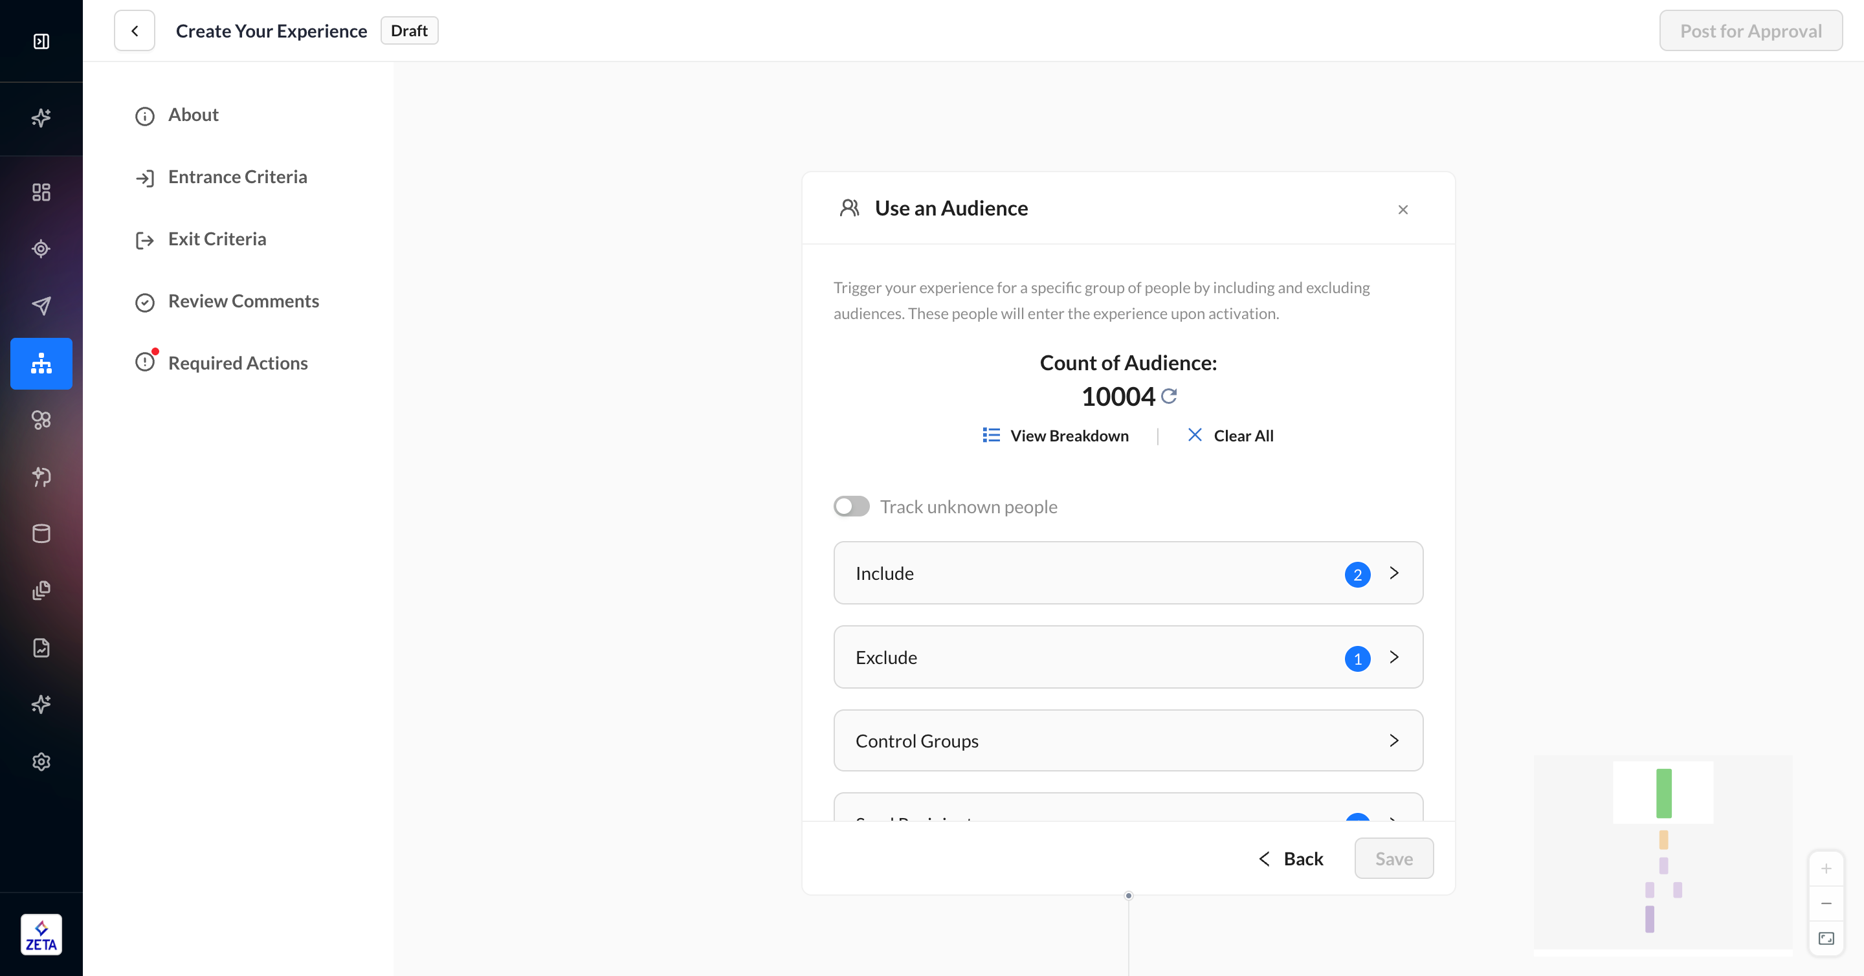The height and width of the screenshot is (976, 1864).
Task: Click the audience count refresh icon
Action: tap(1169, 395)
